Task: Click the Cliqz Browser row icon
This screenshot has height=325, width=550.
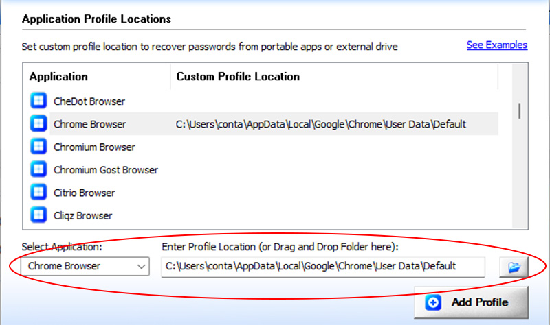Action: [38, 215]
